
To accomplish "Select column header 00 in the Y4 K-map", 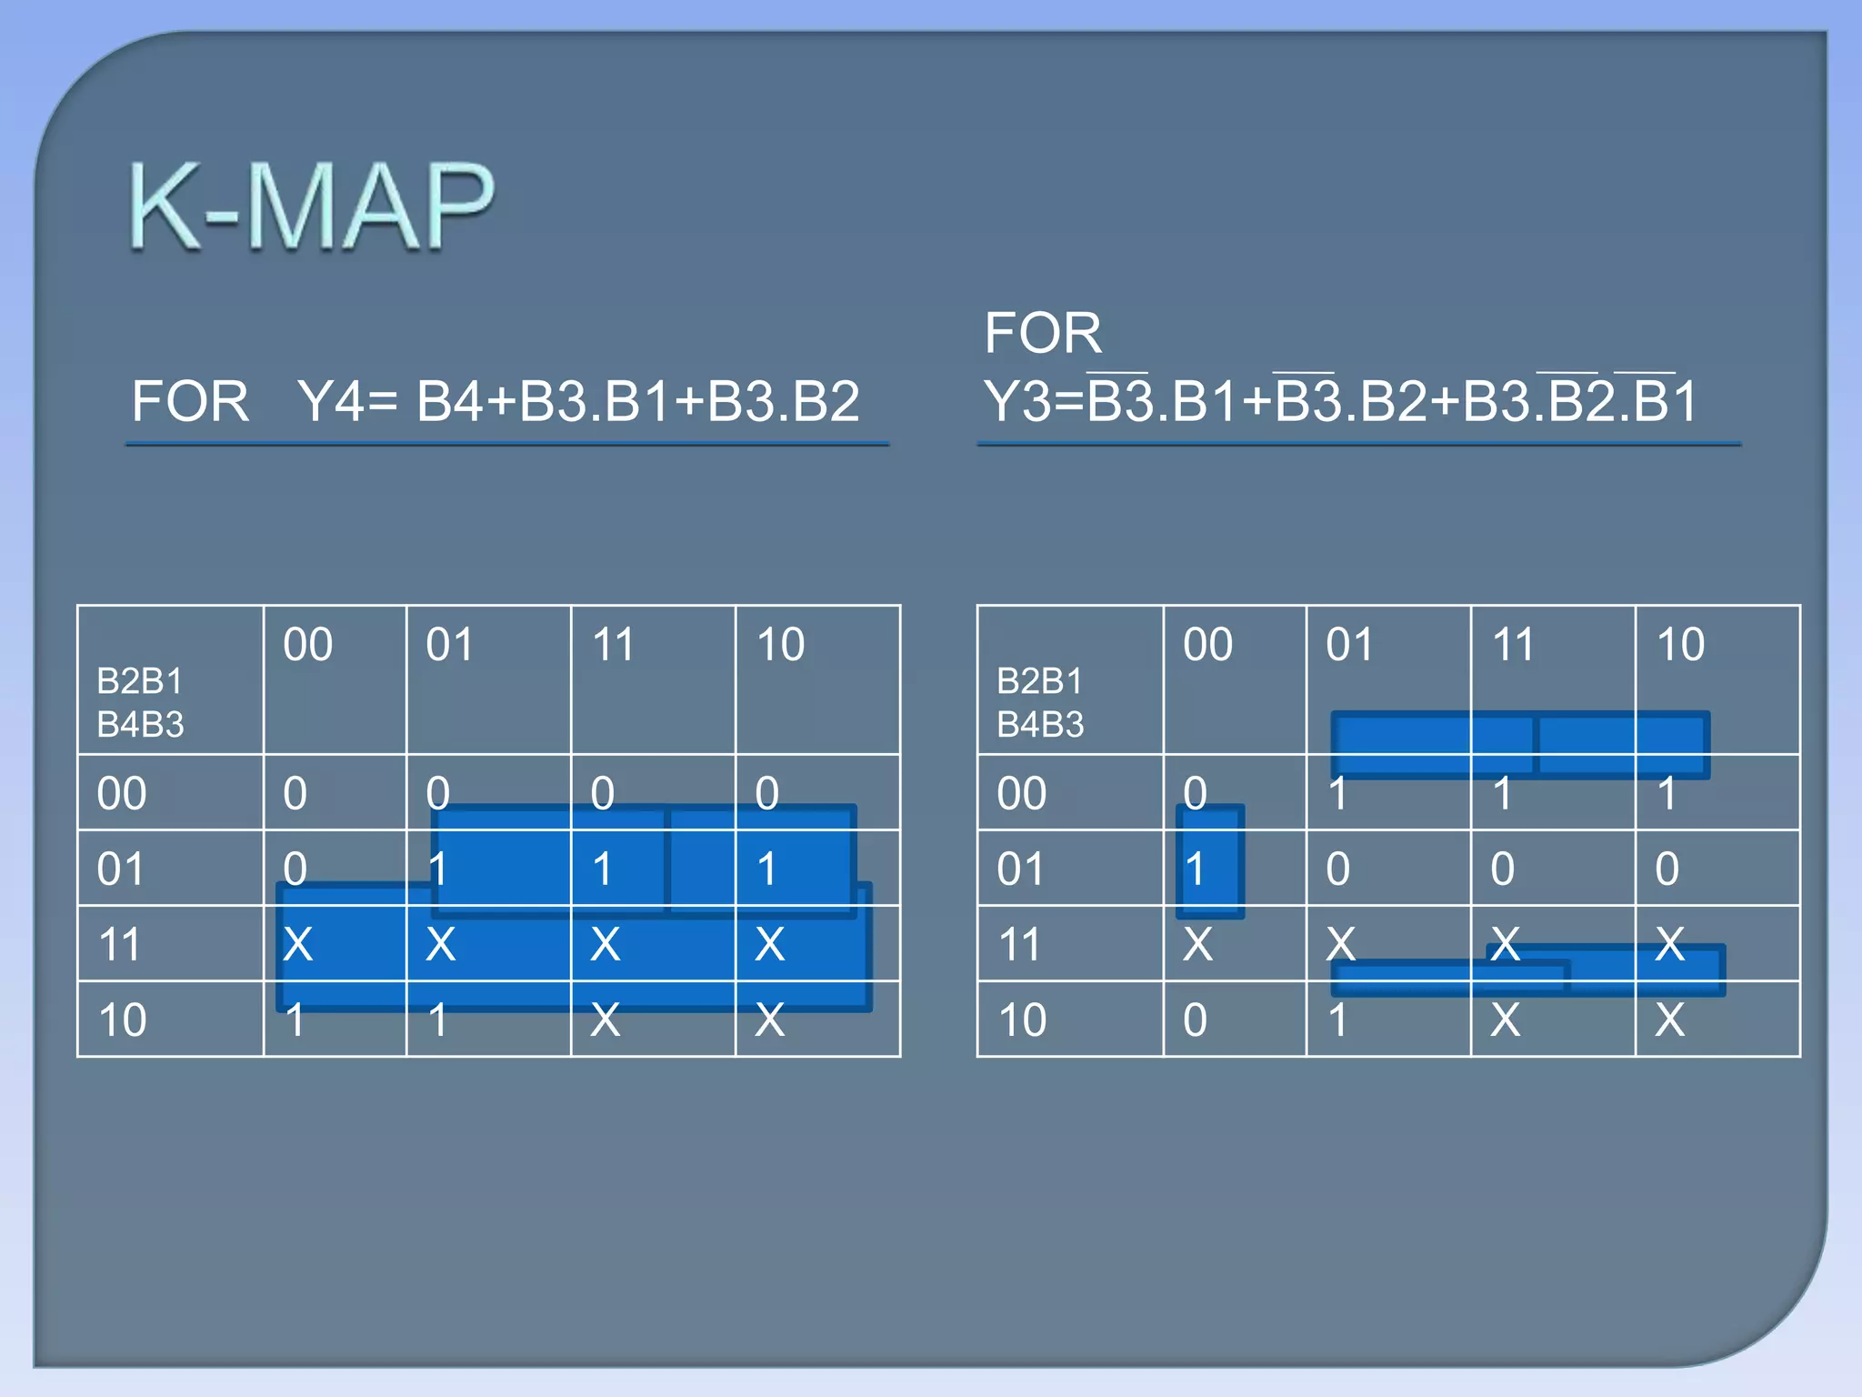I will [335, 679].
